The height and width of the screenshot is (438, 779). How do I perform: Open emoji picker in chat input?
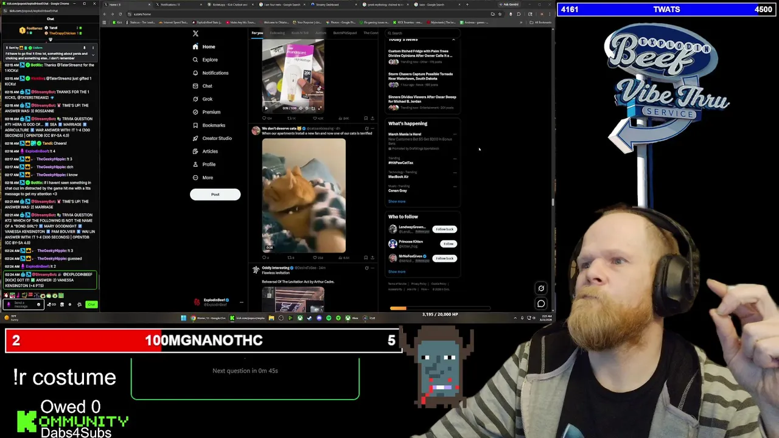pyautogui.click(x=38, y=304)
